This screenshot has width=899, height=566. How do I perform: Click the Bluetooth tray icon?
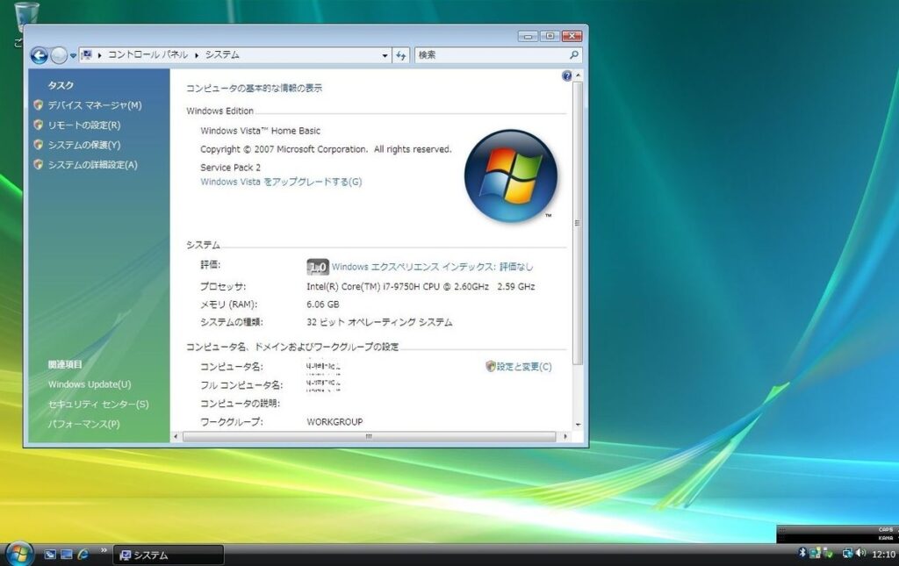click(x=802, y=553)
